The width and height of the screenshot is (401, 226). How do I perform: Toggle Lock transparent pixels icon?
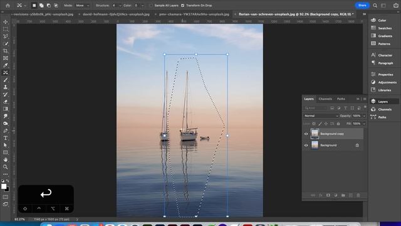coord(314,124)
